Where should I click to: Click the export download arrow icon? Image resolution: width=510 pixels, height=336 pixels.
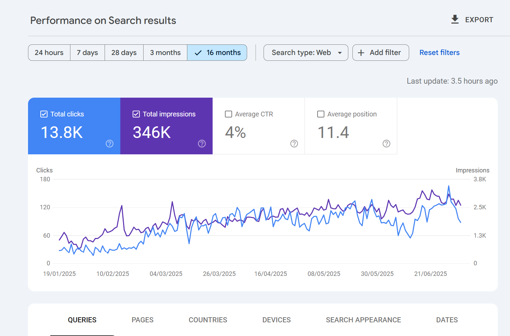click(x=455, y=19)
